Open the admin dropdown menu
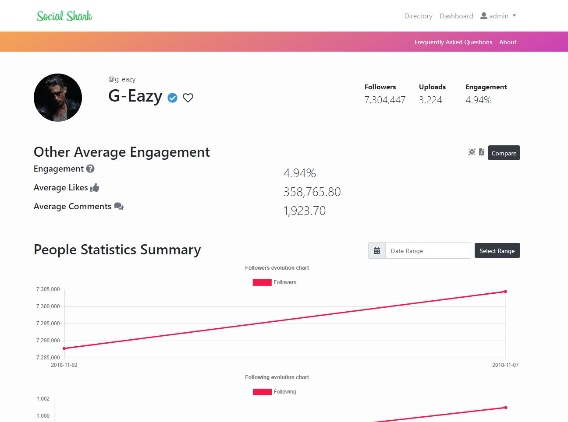568x422 pixels. click(x=498, y=16)
